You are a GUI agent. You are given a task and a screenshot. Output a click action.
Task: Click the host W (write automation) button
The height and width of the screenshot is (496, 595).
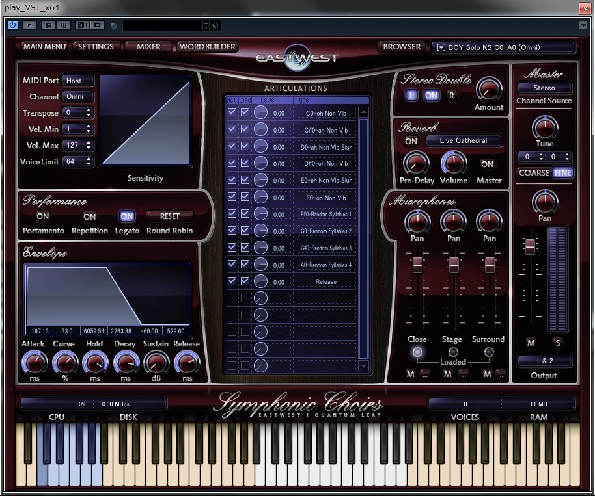[x=63, y=25]
